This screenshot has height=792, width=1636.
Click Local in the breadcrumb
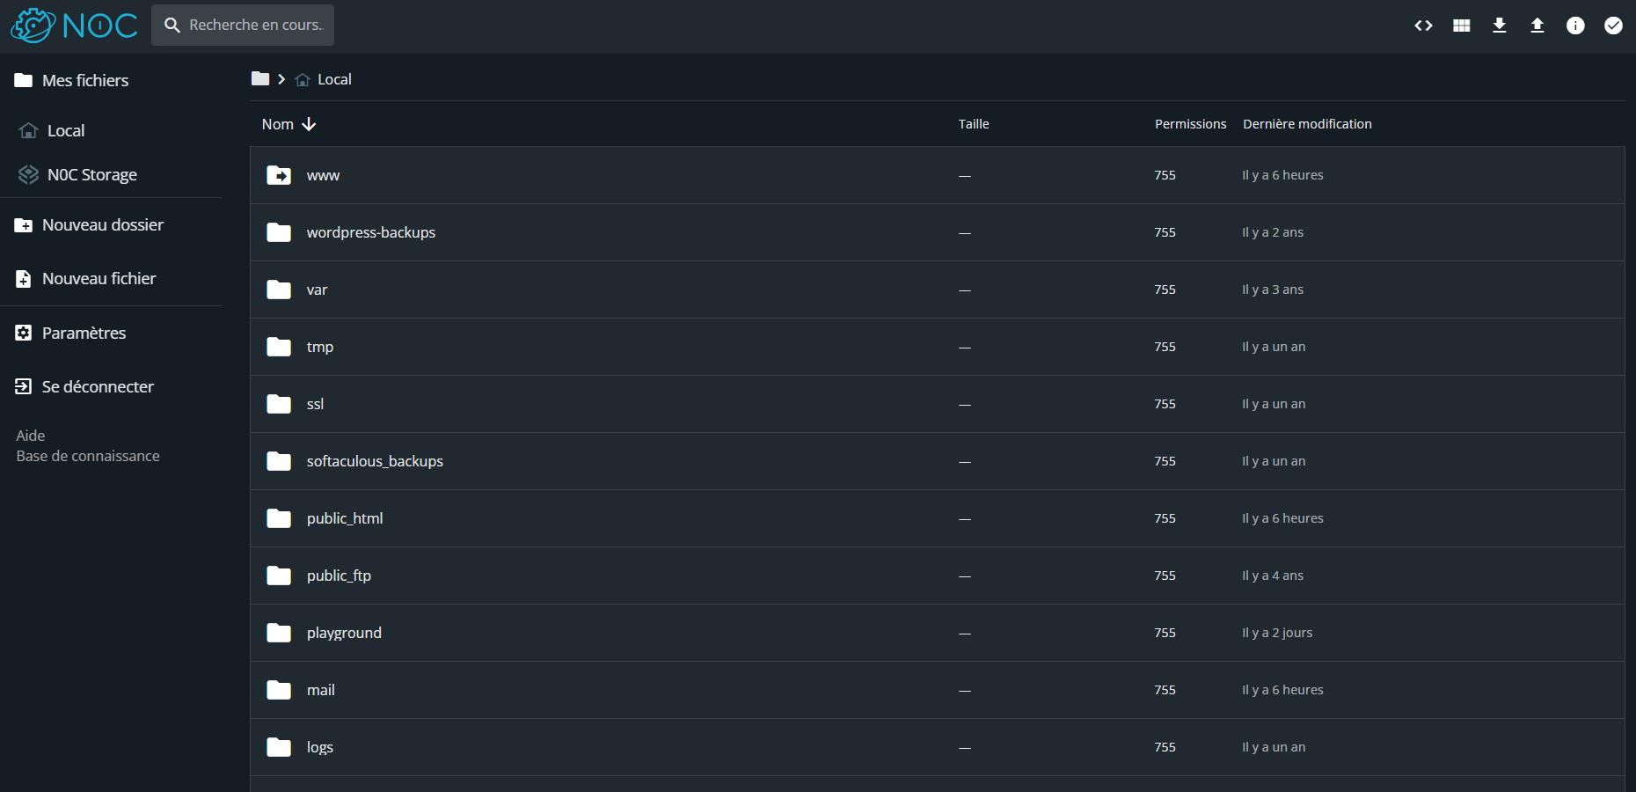[334, 79]
